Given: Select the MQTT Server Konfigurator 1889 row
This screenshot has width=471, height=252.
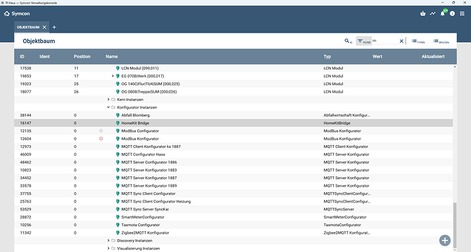Looking at the screenshot, I should (x=233, y=186).
